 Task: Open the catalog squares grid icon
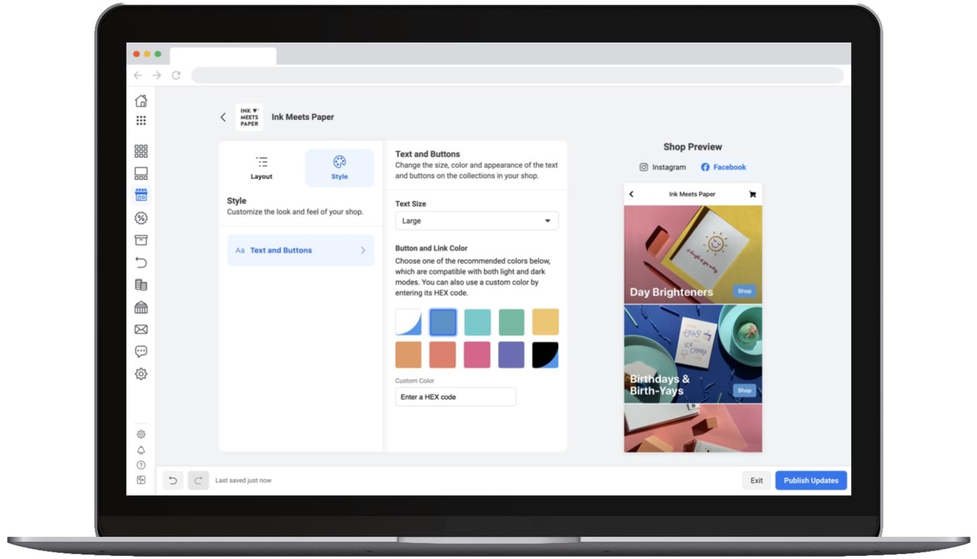pyautogui.click(x=141, y=151)
